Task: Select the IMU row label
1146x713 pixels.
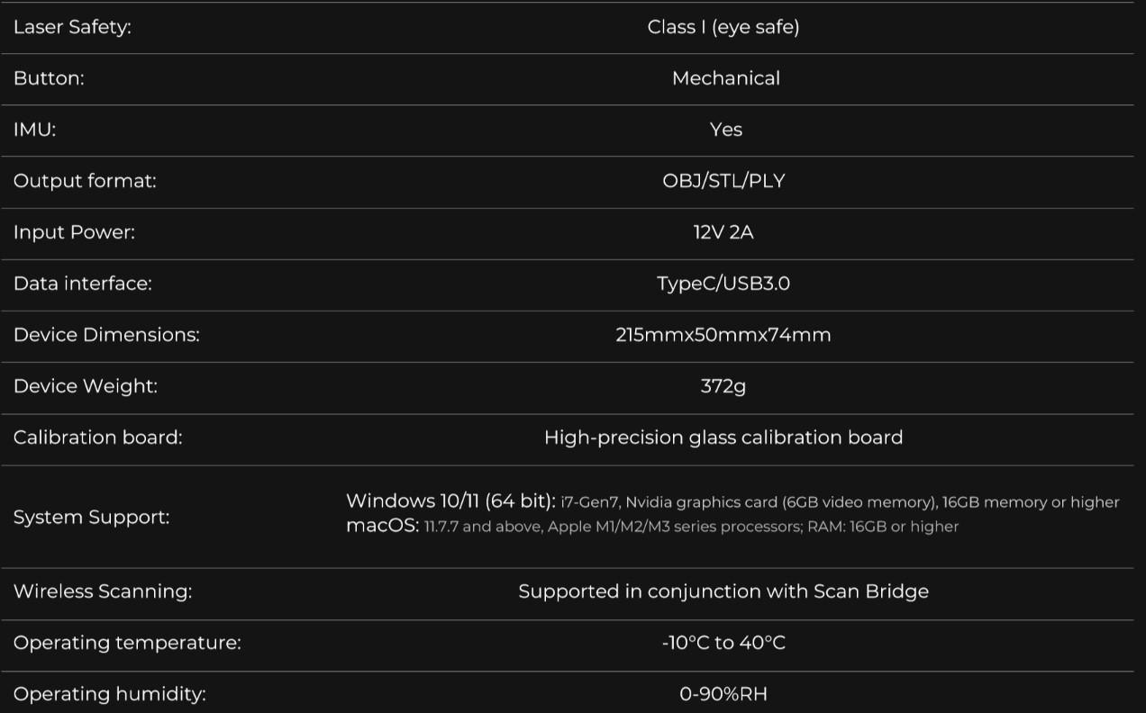Action: click(x=34, y=130)
